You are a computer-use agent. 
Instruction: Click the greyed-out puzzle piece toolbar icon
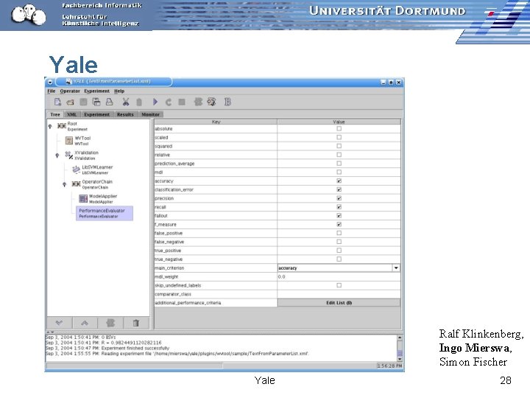click(x=198, y=102)
